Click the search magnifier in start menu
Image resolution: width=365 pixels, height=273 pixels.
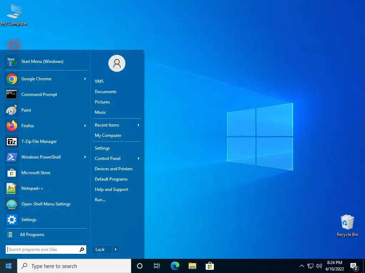82,250
